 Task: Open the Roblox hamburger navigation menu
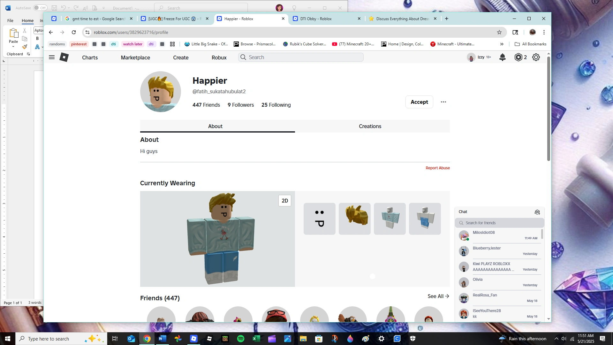tap(52, 57)
